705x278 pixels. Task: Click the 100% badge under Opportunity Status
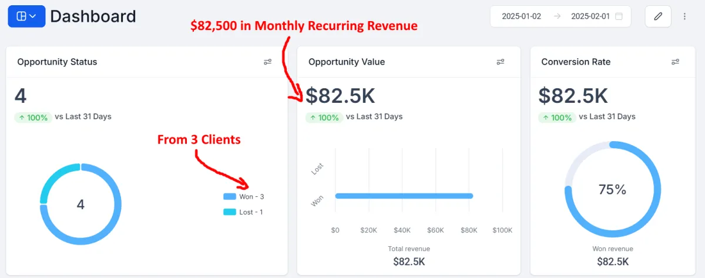[x=33, y=117]
